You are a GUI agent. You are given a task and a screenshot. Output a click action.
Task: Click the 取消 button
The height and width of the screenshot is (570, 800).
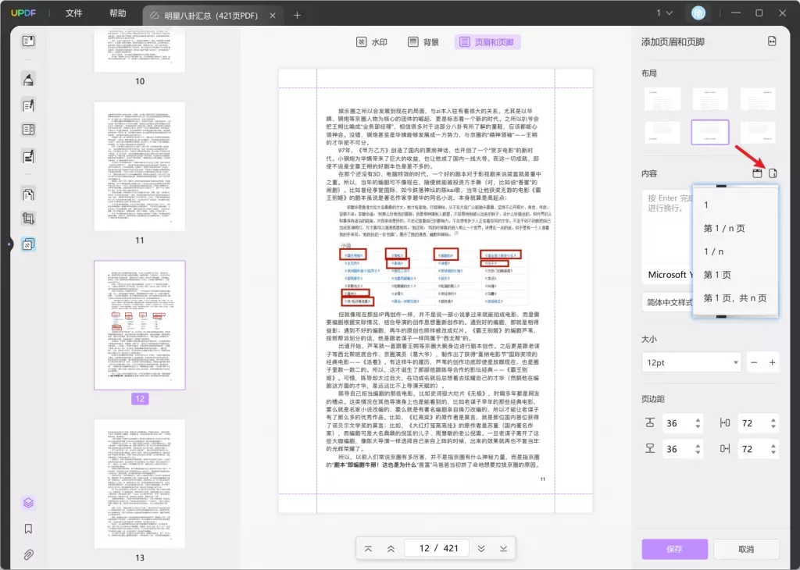tap(745, 549)
